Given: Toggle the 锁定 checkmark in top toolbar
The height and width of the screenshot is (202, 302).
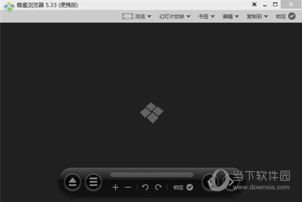Looking at the screenshot, I should point(292,16).
